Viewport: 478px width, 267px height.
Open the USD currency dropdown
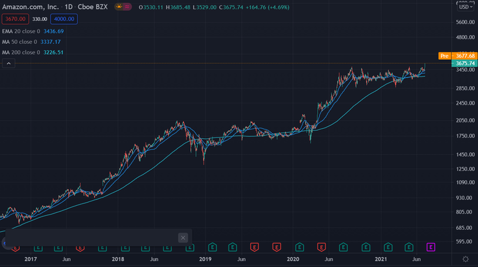[465, 7]
